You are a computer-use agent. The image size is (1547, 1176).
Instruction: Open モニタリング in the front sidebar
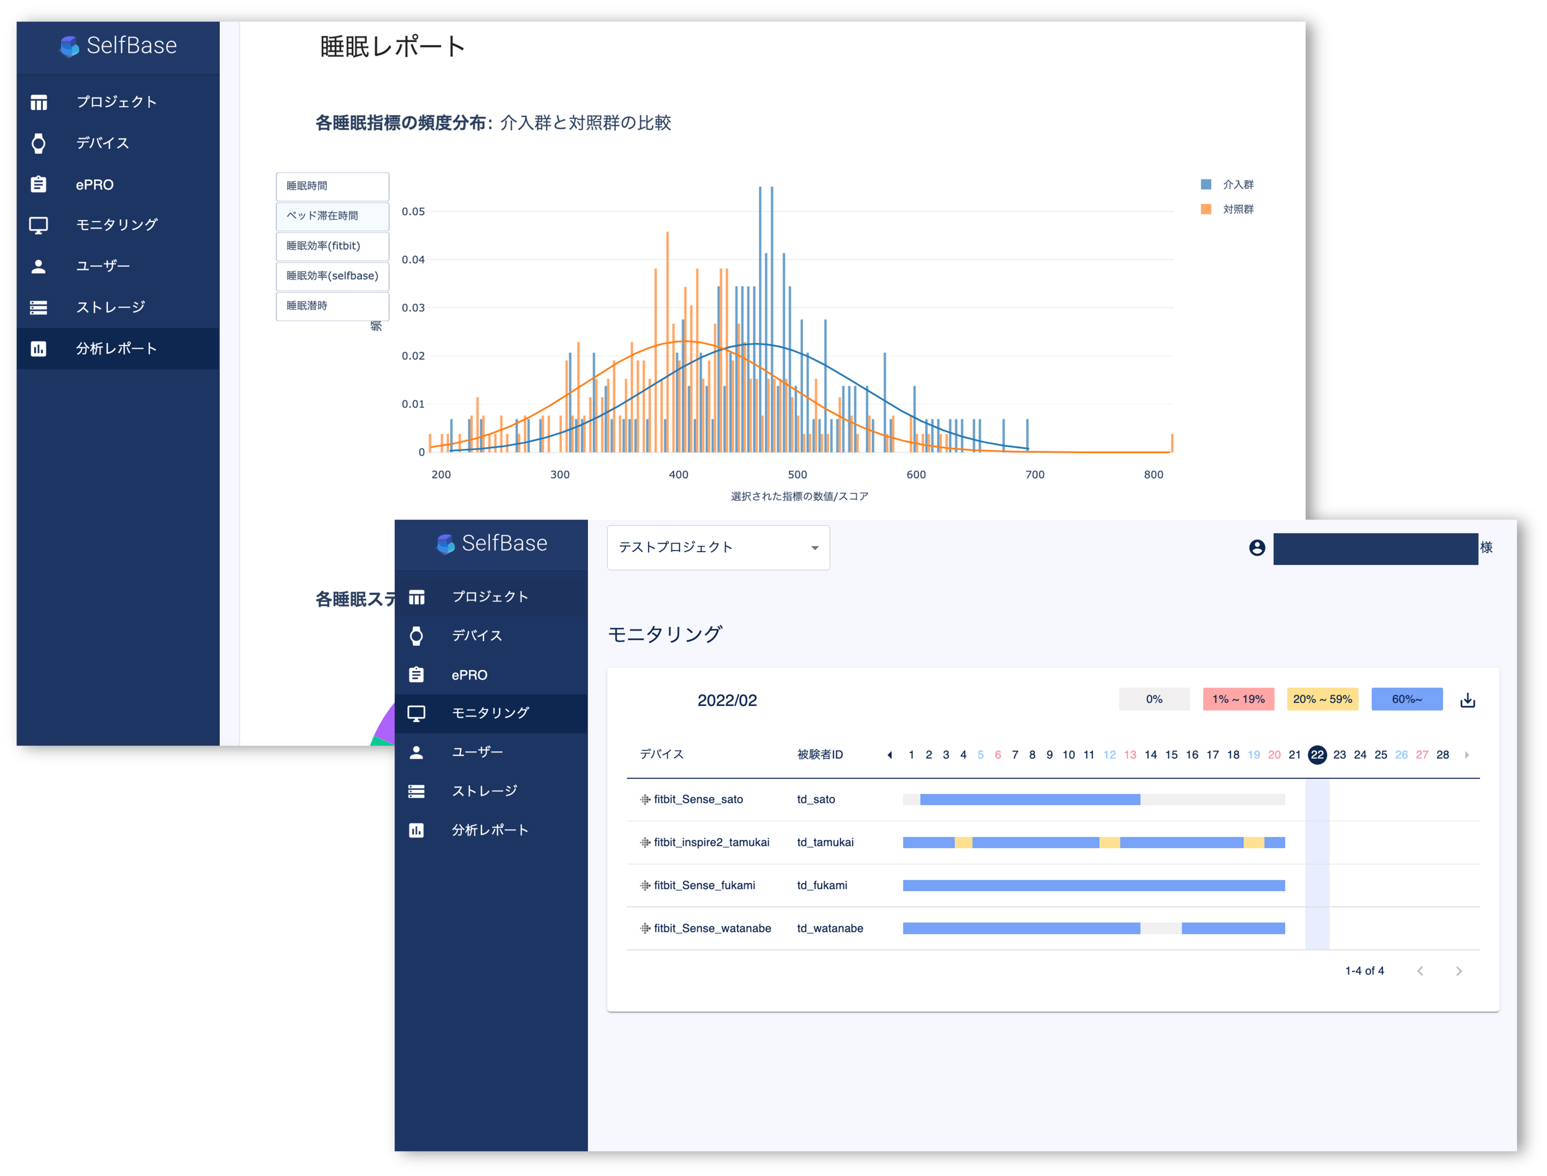490,713
